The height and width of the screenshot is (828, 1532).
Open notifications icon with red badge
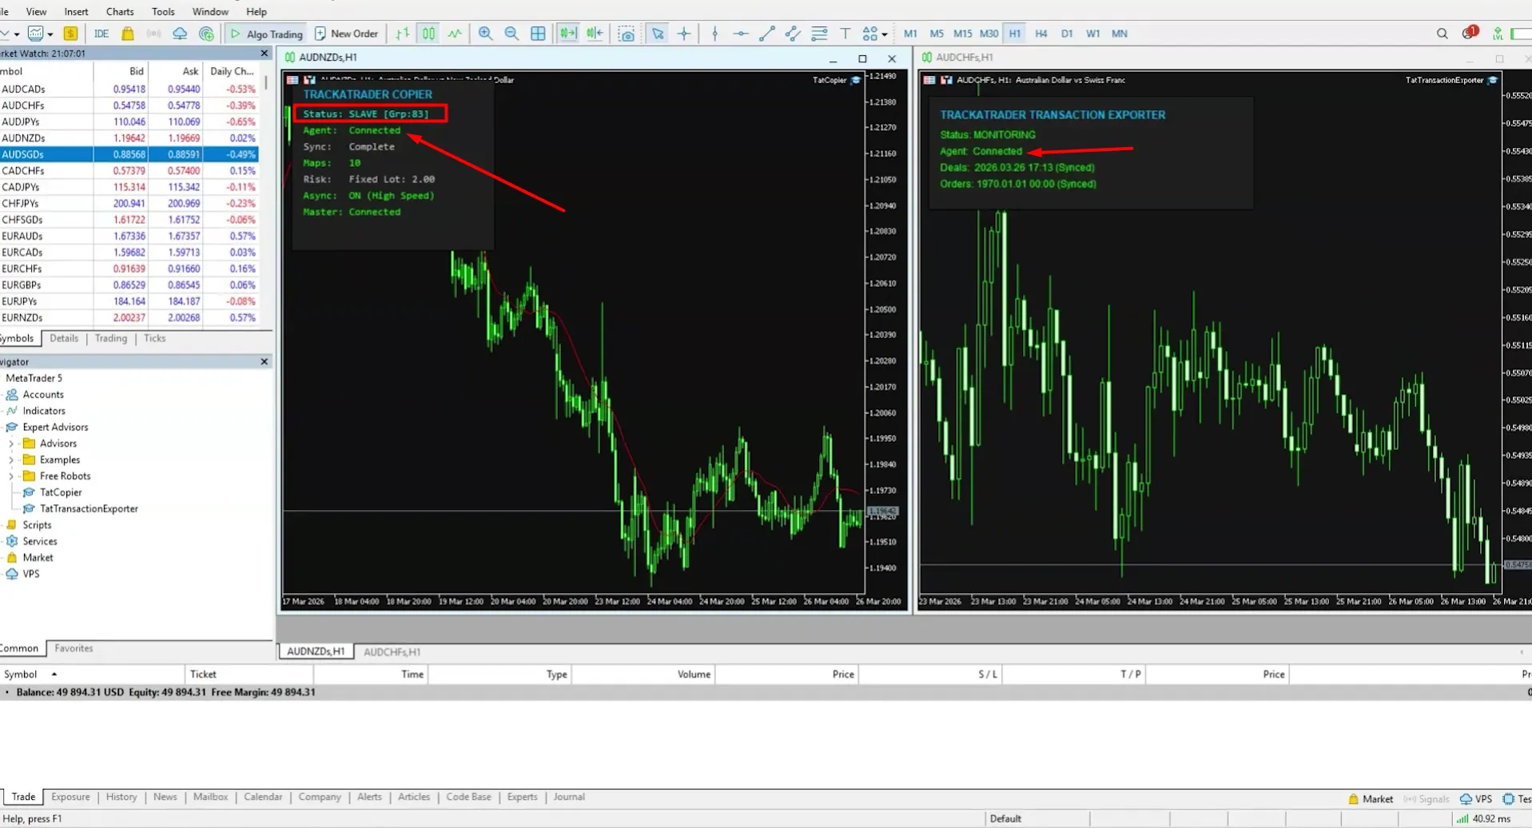click(1470, 33)
